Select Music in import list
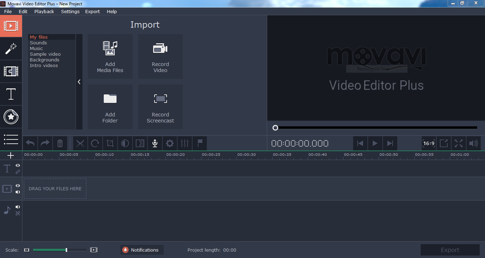485x258 pixels. tap(52, 48)
